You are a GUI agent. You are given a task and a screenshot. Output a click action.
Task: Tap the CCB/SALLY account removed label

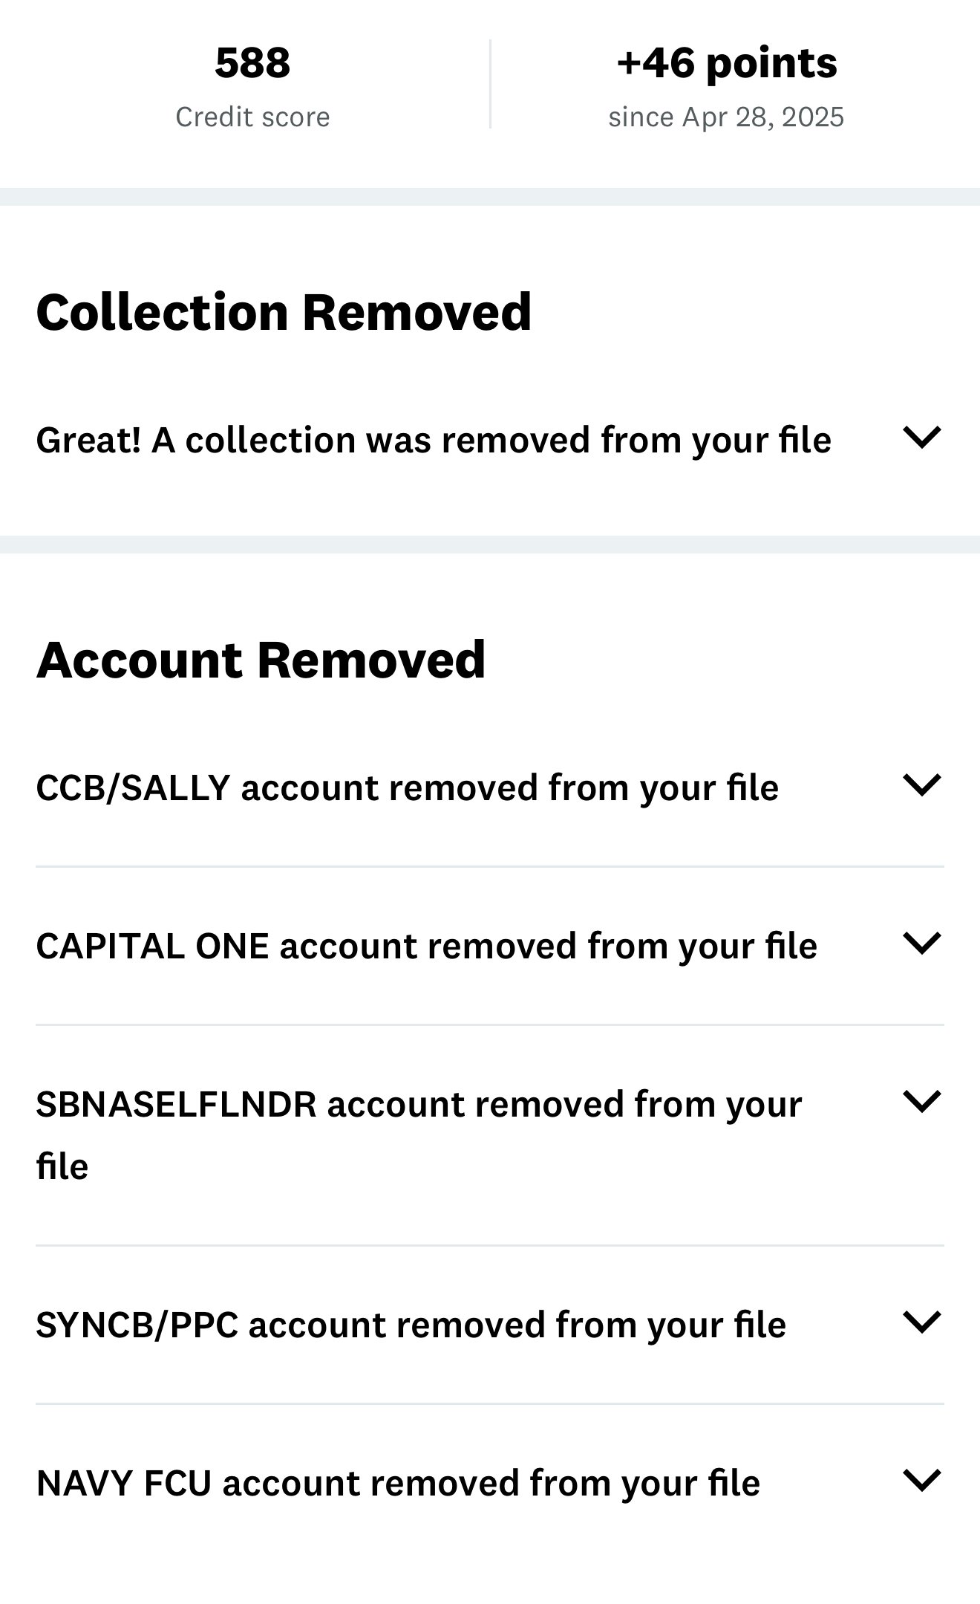click(408, 788)
